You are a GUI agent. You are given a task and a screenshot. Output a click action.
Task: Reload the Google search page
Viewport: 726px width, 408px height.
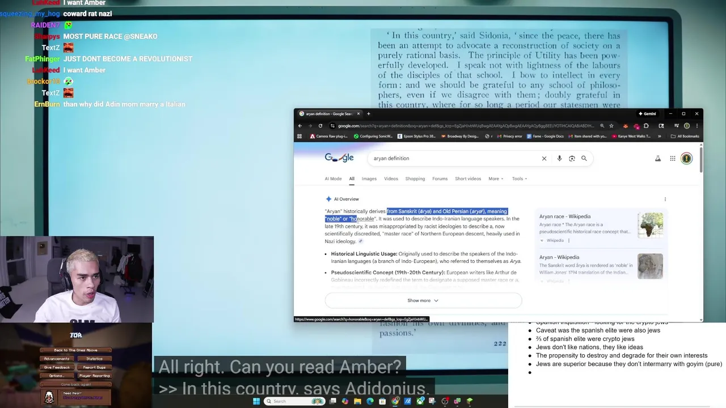click(x=320, y=126)
